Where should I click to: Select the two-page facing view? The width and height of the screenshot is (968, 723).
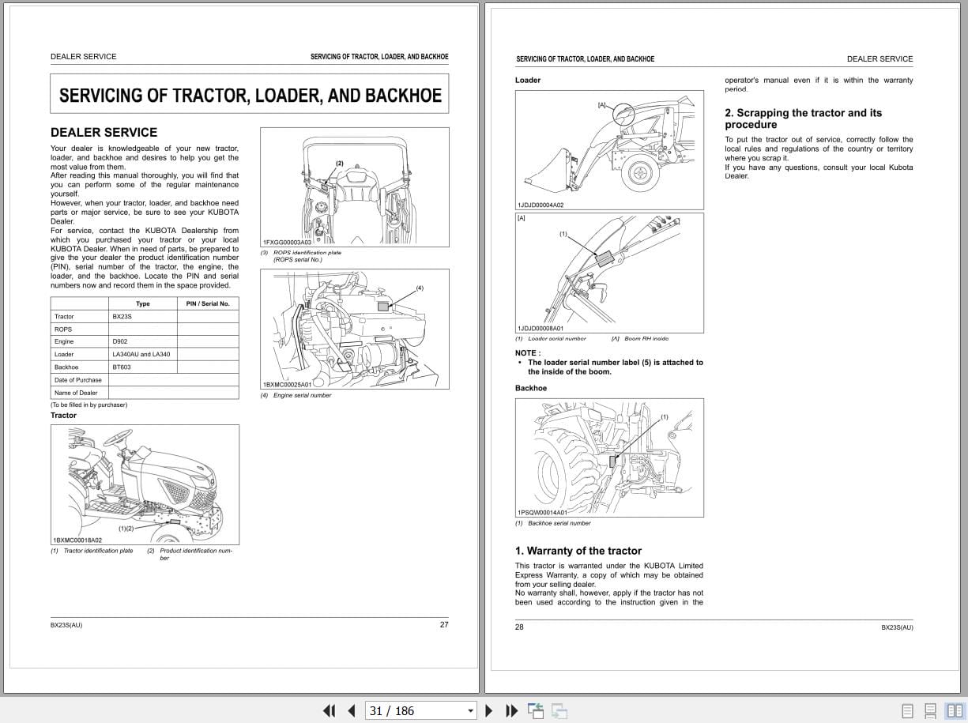955,711
